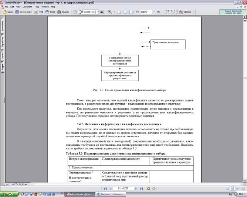Go to the next page
The width and height of the screenshot is (247, 197).
pos(136,188)
